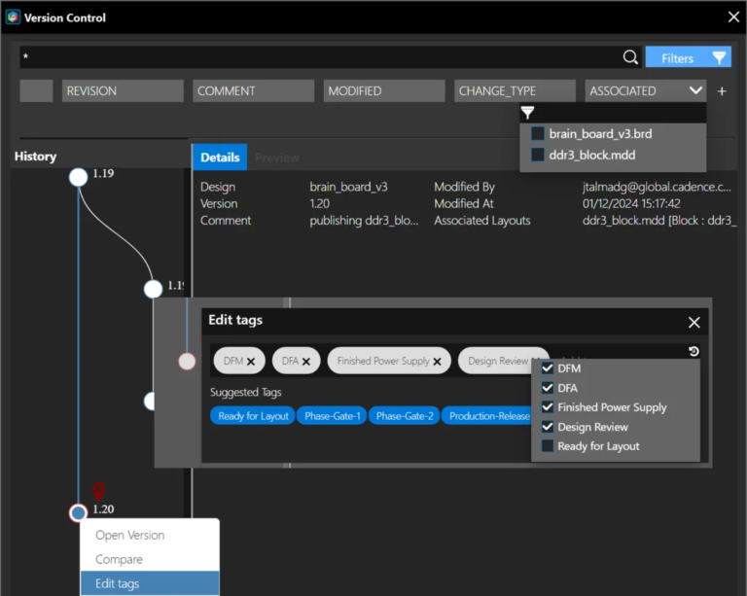Close the Edit tags dialog

point(694,322)
